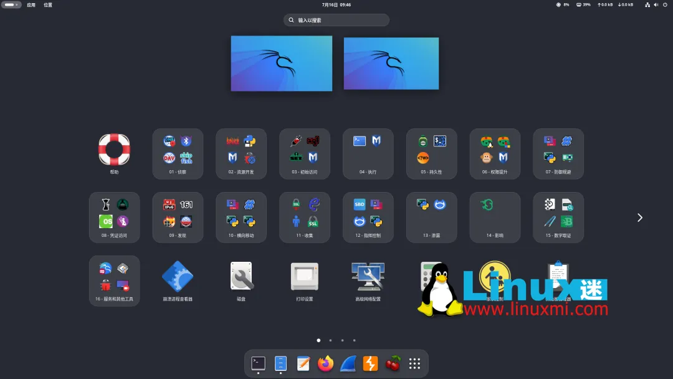Open the power menu icon

click(665, 5)
